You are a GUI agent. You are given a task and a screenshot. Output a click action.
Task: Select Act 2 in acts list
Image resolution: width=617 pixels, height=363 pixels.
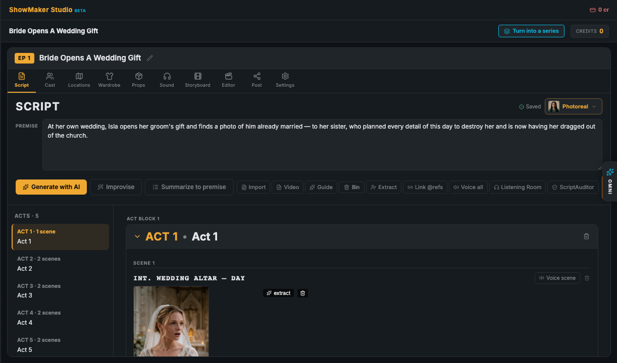[x=61, y=264]
